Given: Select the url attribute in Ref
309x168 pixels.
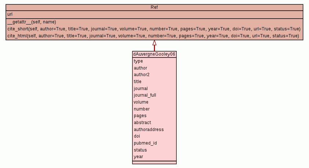Looking at the screenshot, I should pyautogui.click(x=10, y=14).
